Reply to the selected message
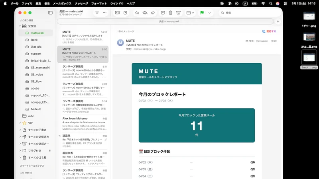Screen dimensions: 319x179 coord(137,13)
